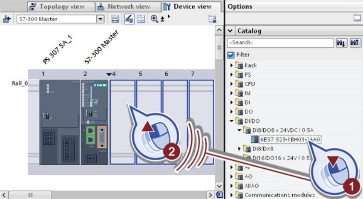
Task: Click the horizontal scrollbar thumb
Action: click(x=30, y=195)
